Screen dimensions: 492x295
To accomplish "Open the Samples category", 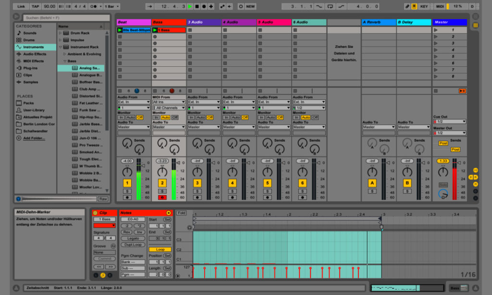I will pos(30,82).
